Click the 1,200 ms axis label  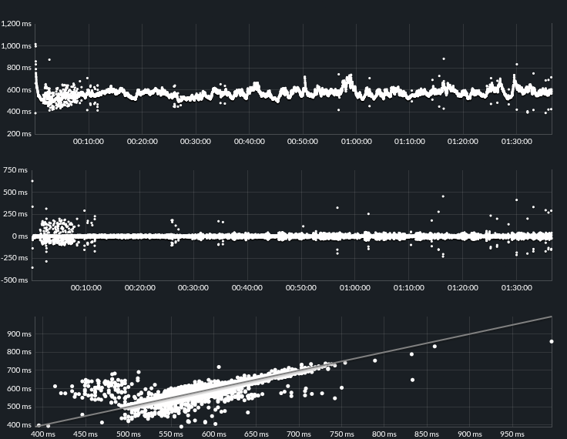(16, 24)
